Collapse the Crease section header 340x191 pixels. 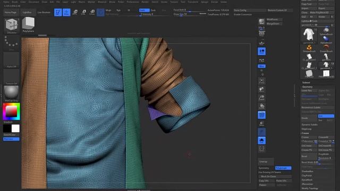point(305,133)
